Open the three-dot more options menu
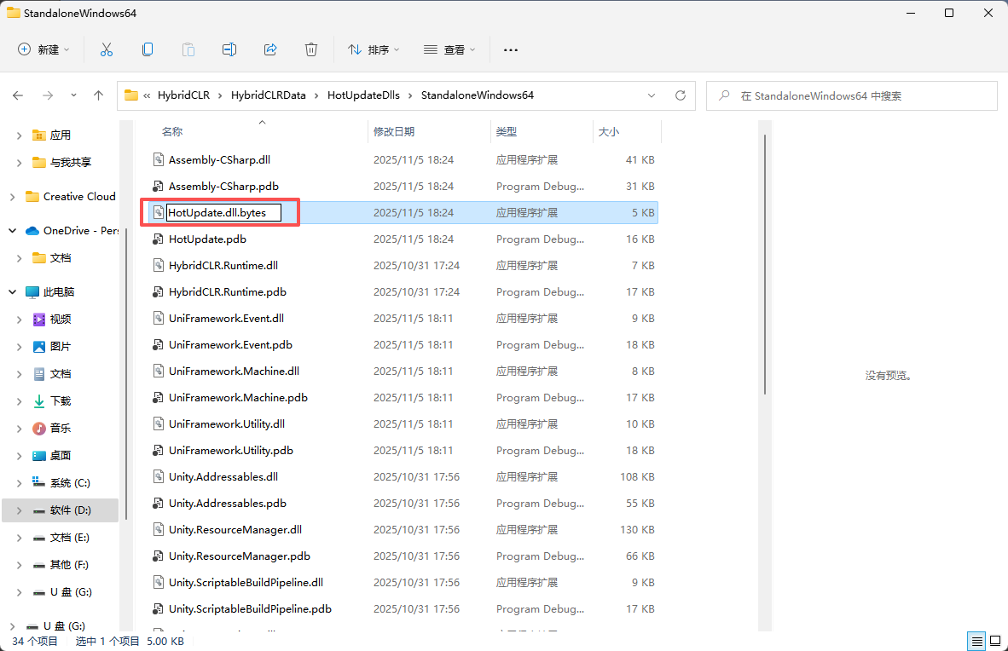Viewport: 1008px width, 651px height. click(511, 49)
